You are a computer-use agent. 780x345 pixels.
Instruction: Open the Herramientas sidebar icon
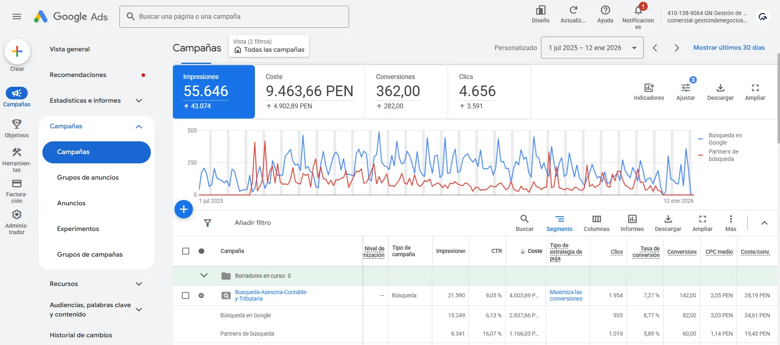click(17, 152)
